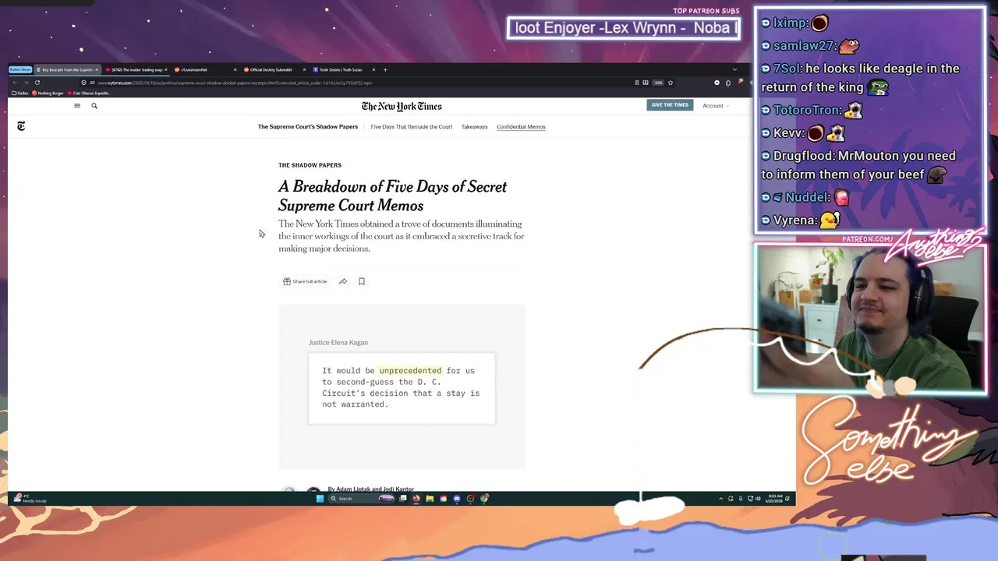Image resolution: width=998 pixels, height=561 pixels.
Task: Click the taskbar clock showing 9:03 AM
Action: coord(775,499)
